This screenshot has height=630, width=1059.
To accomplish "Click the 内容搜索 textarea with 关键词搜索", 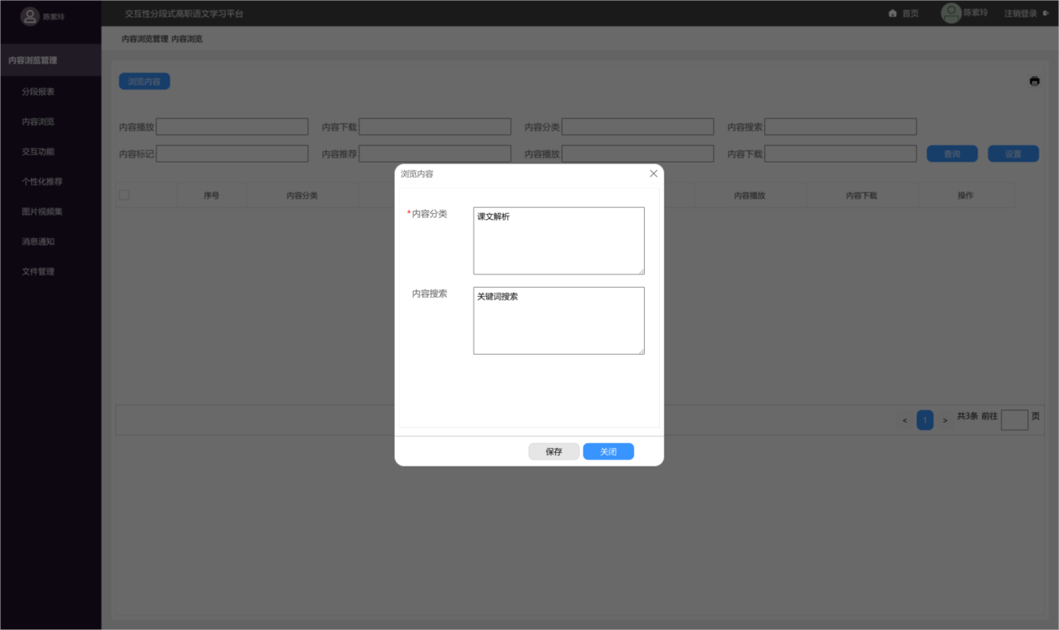I will coord(558,320).
